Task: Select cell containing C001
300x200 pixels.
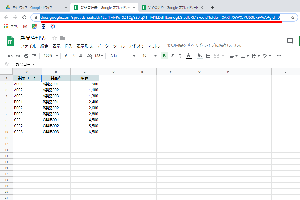Action: tap(27, 120)
